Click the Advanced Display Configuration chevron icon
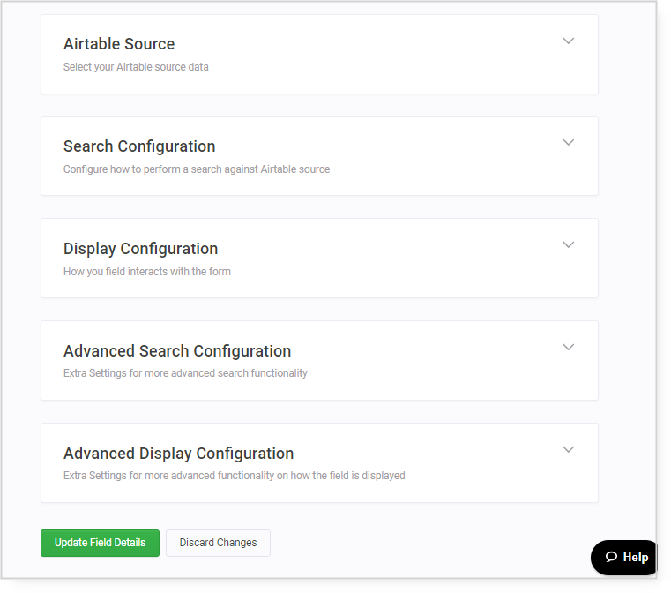 [x=569, y=450]
